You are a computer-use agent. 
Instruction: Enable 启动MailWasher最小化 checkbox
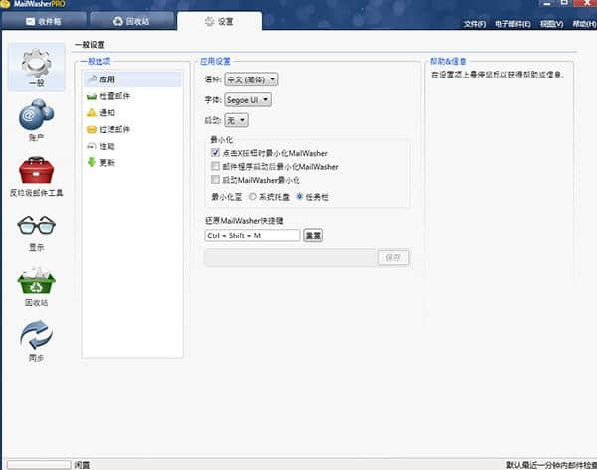215,180
